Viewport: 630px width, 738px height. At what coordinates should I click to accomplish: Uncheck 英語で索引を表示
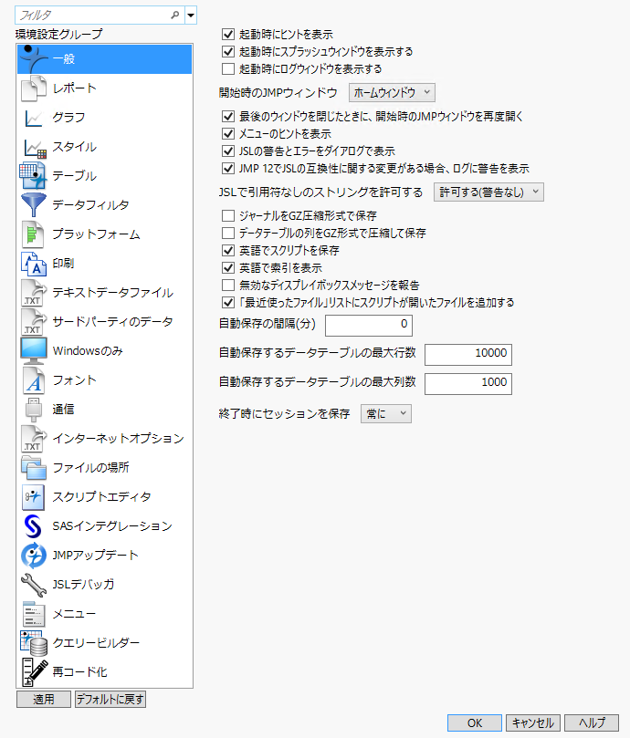(228, 268)
